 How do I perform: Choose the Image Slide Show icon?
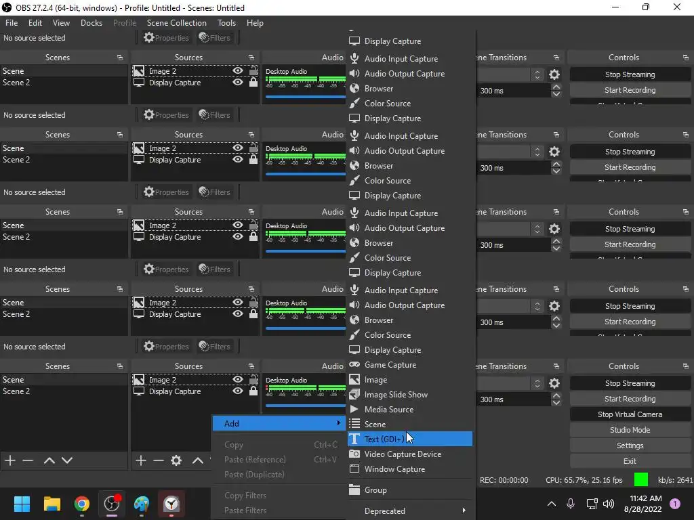pos(354,395)
